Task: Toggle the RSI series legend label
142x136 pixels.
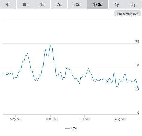Action: [x=74, y=128]
